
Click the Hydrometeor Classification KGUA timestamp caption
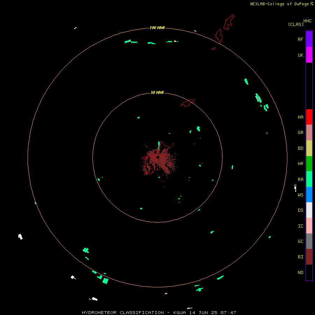coord(159,313)
